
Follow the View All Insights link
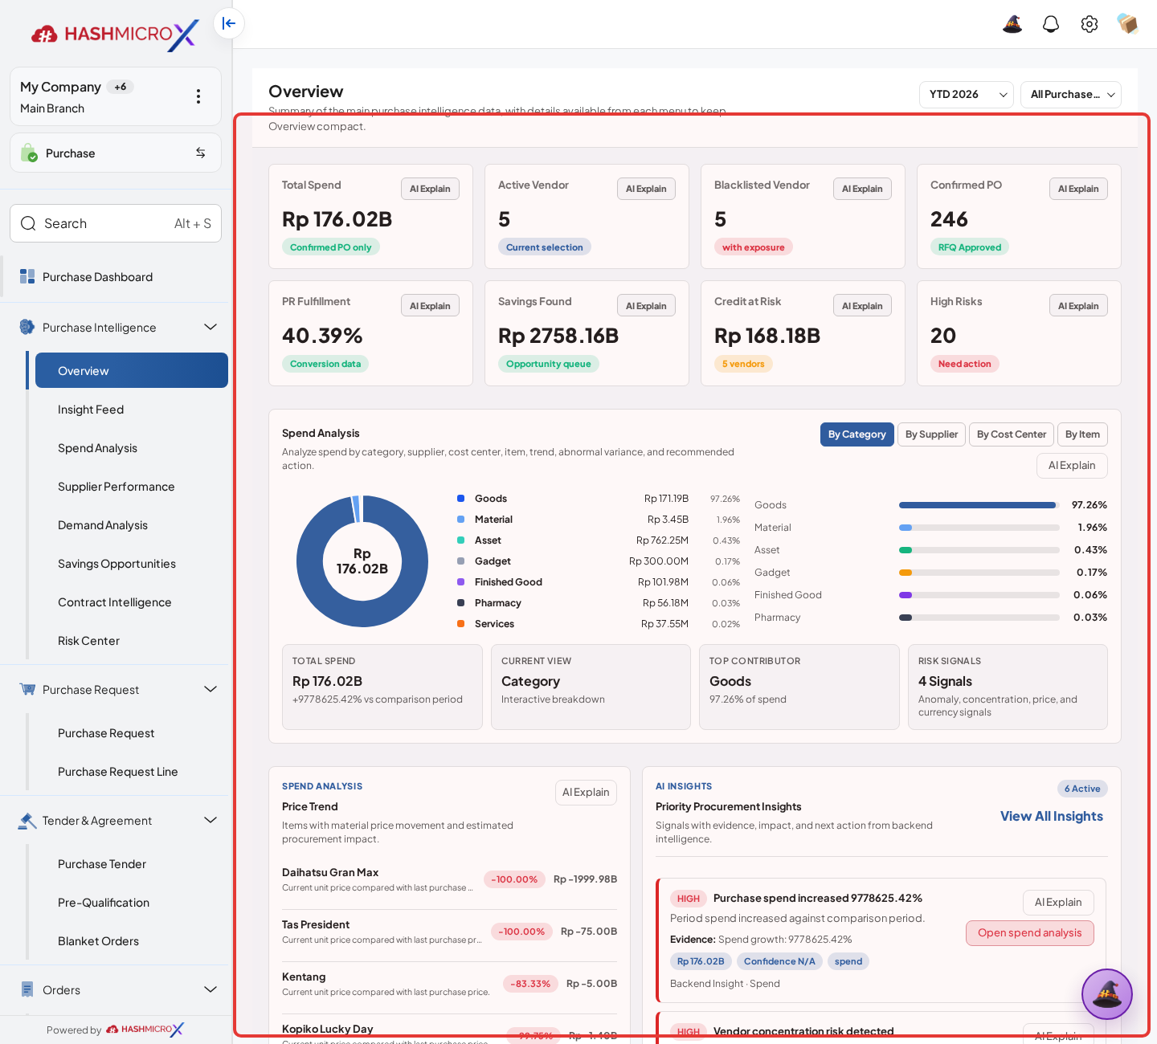click(x=1052, y=816)
